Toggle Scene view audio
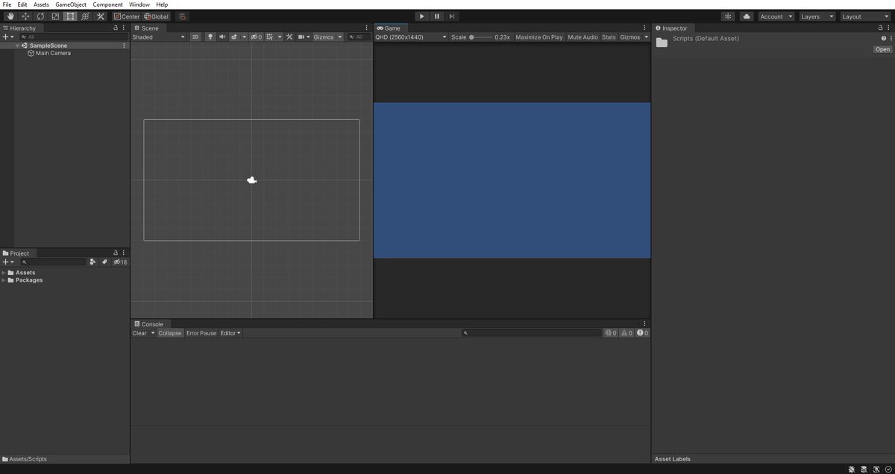The height and width of the screenshot is (474, 895). 221,36
